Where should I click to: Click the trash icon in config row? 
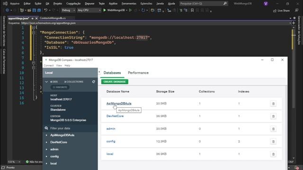pyautogui.click(x=273, y=142)
